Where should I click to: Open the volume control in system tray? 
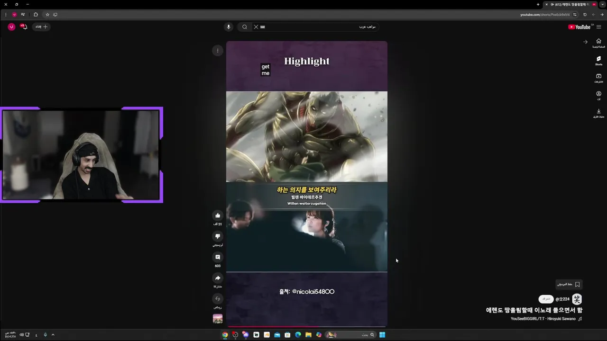(x=22, y=335)
